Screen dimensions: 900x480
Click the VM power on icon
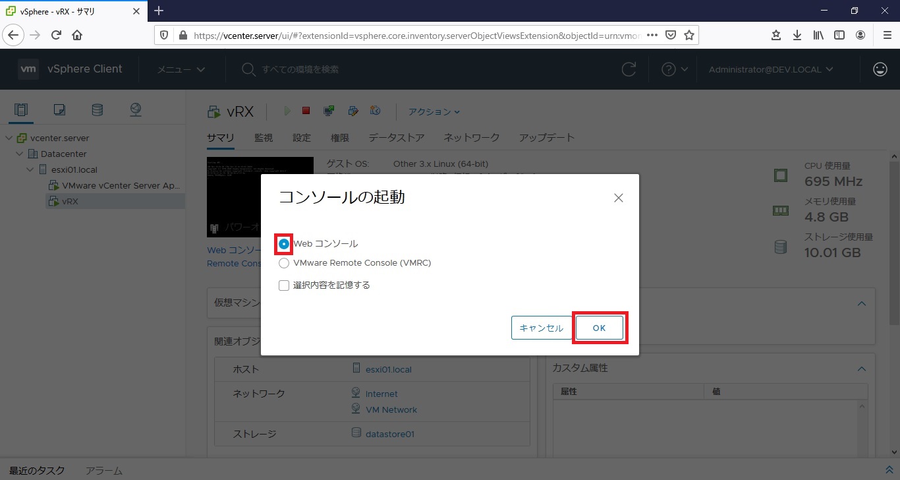pos(287,111)
